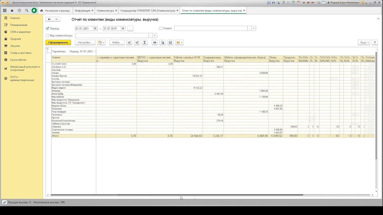Click the Сформировать button

point(58,42)
